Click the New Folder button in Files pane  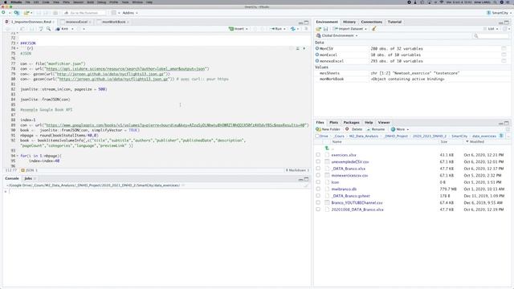coord(328,129)
